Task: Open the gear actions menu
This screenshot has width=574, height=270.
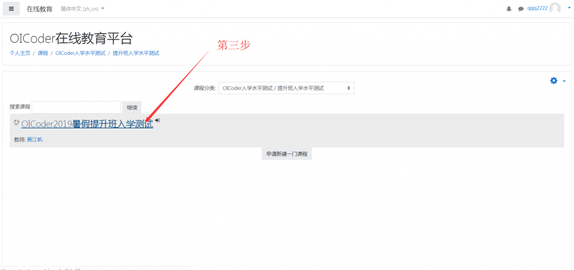Action: pos(554,81)
